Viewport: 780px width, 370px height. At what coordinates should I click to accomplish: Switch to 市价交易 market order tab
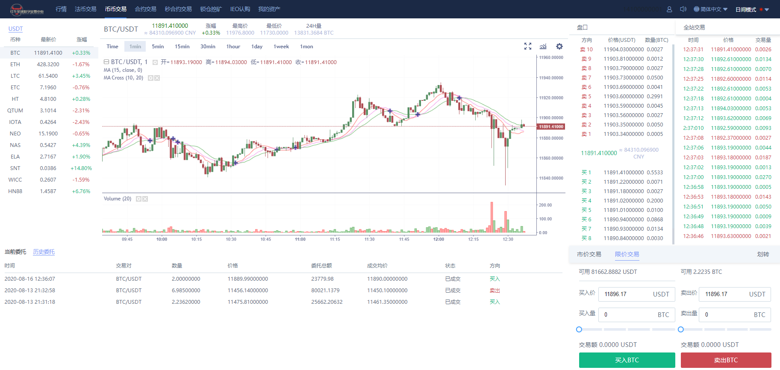coord(589,254)
